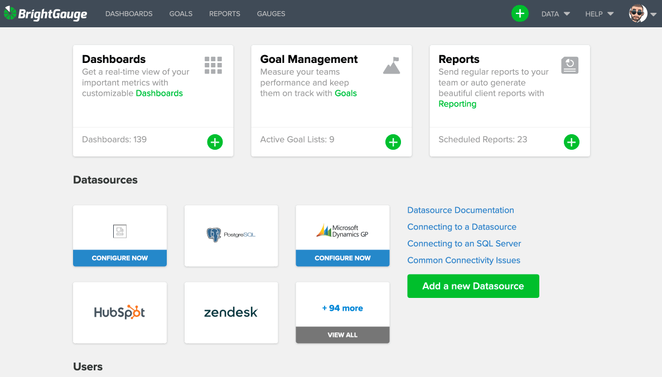Click the Scheduled Reports: 23 text

[482, 140]
